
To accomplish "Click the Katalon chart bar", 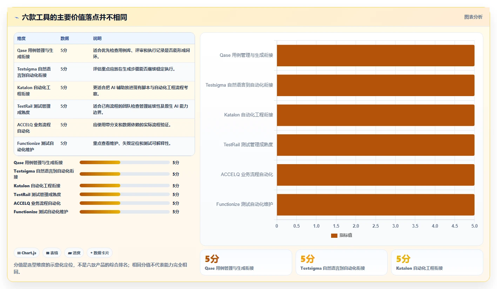I will click(376, 115).
